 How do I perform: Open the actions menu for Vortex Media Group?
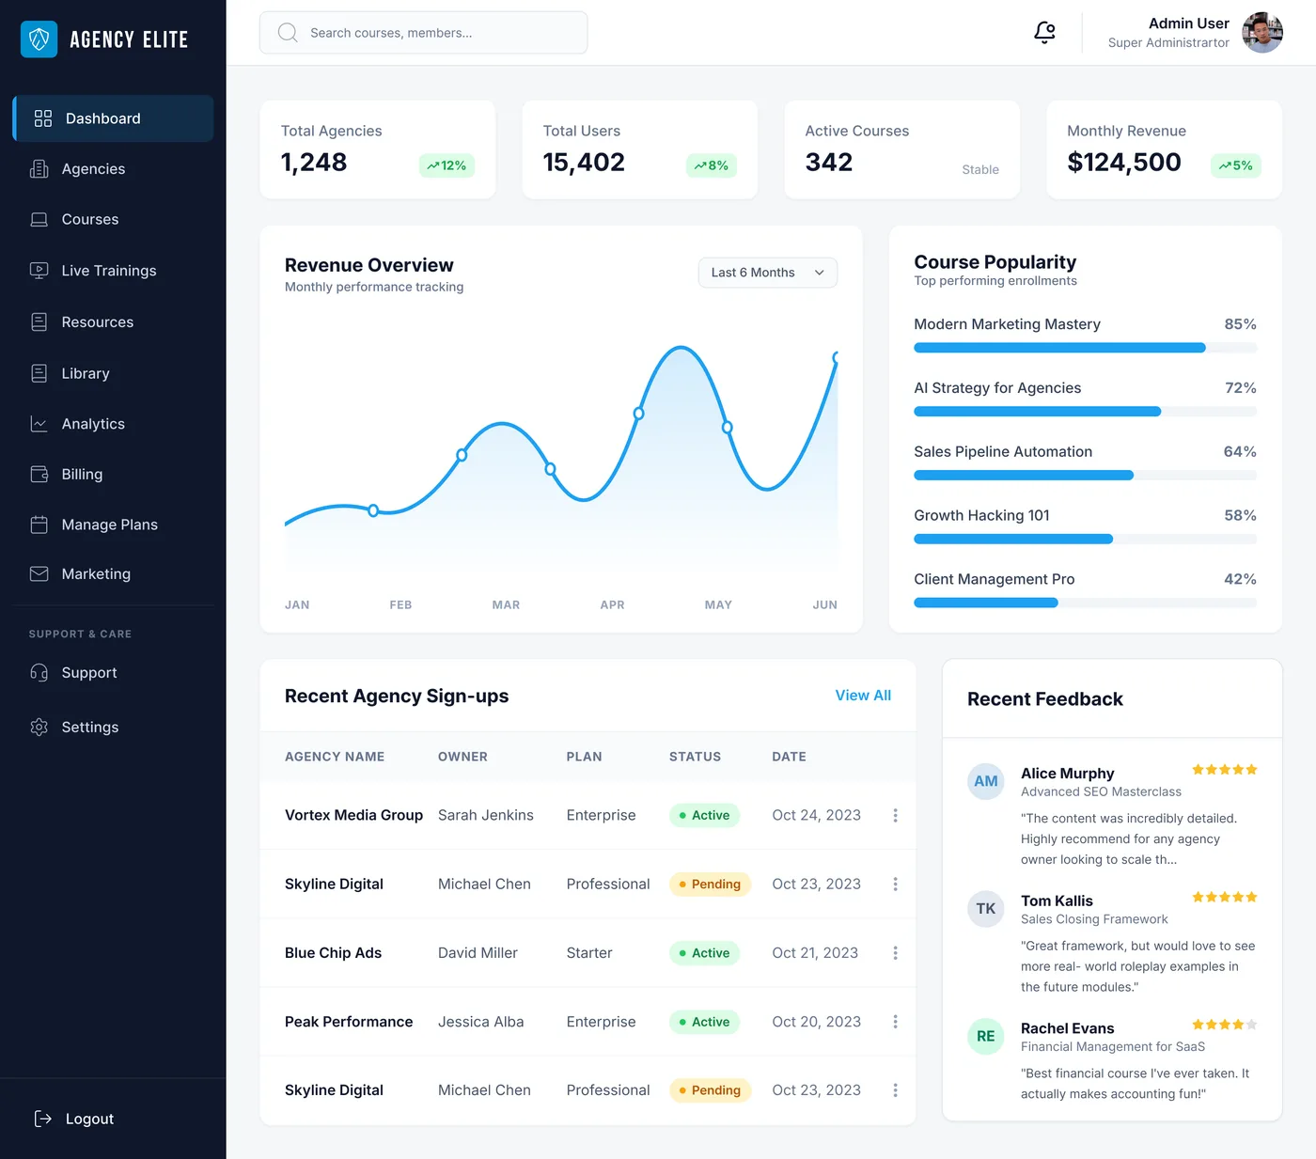pos(895,815)
